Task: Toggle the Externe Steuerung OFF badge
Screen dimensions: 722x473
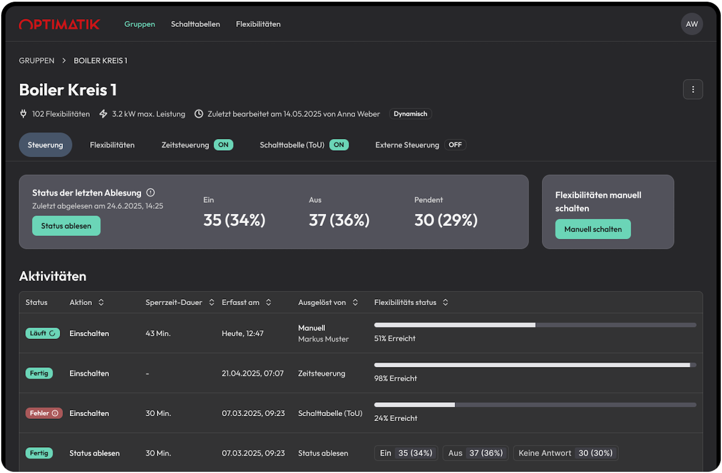Action: click(455, 145)
